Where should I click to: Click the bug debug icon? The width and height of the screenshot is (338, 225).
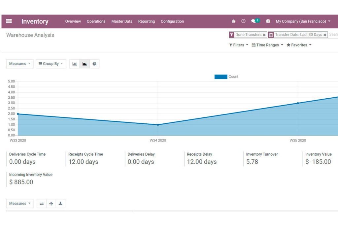click(x=234, y=21)
